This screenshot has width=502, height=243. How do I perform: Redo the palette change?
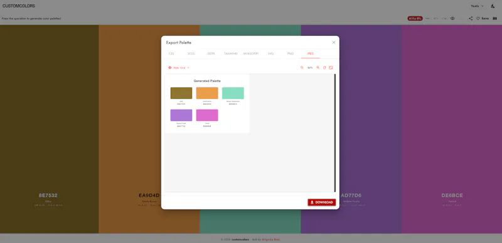pyautogui.click(x=444, y=19)
